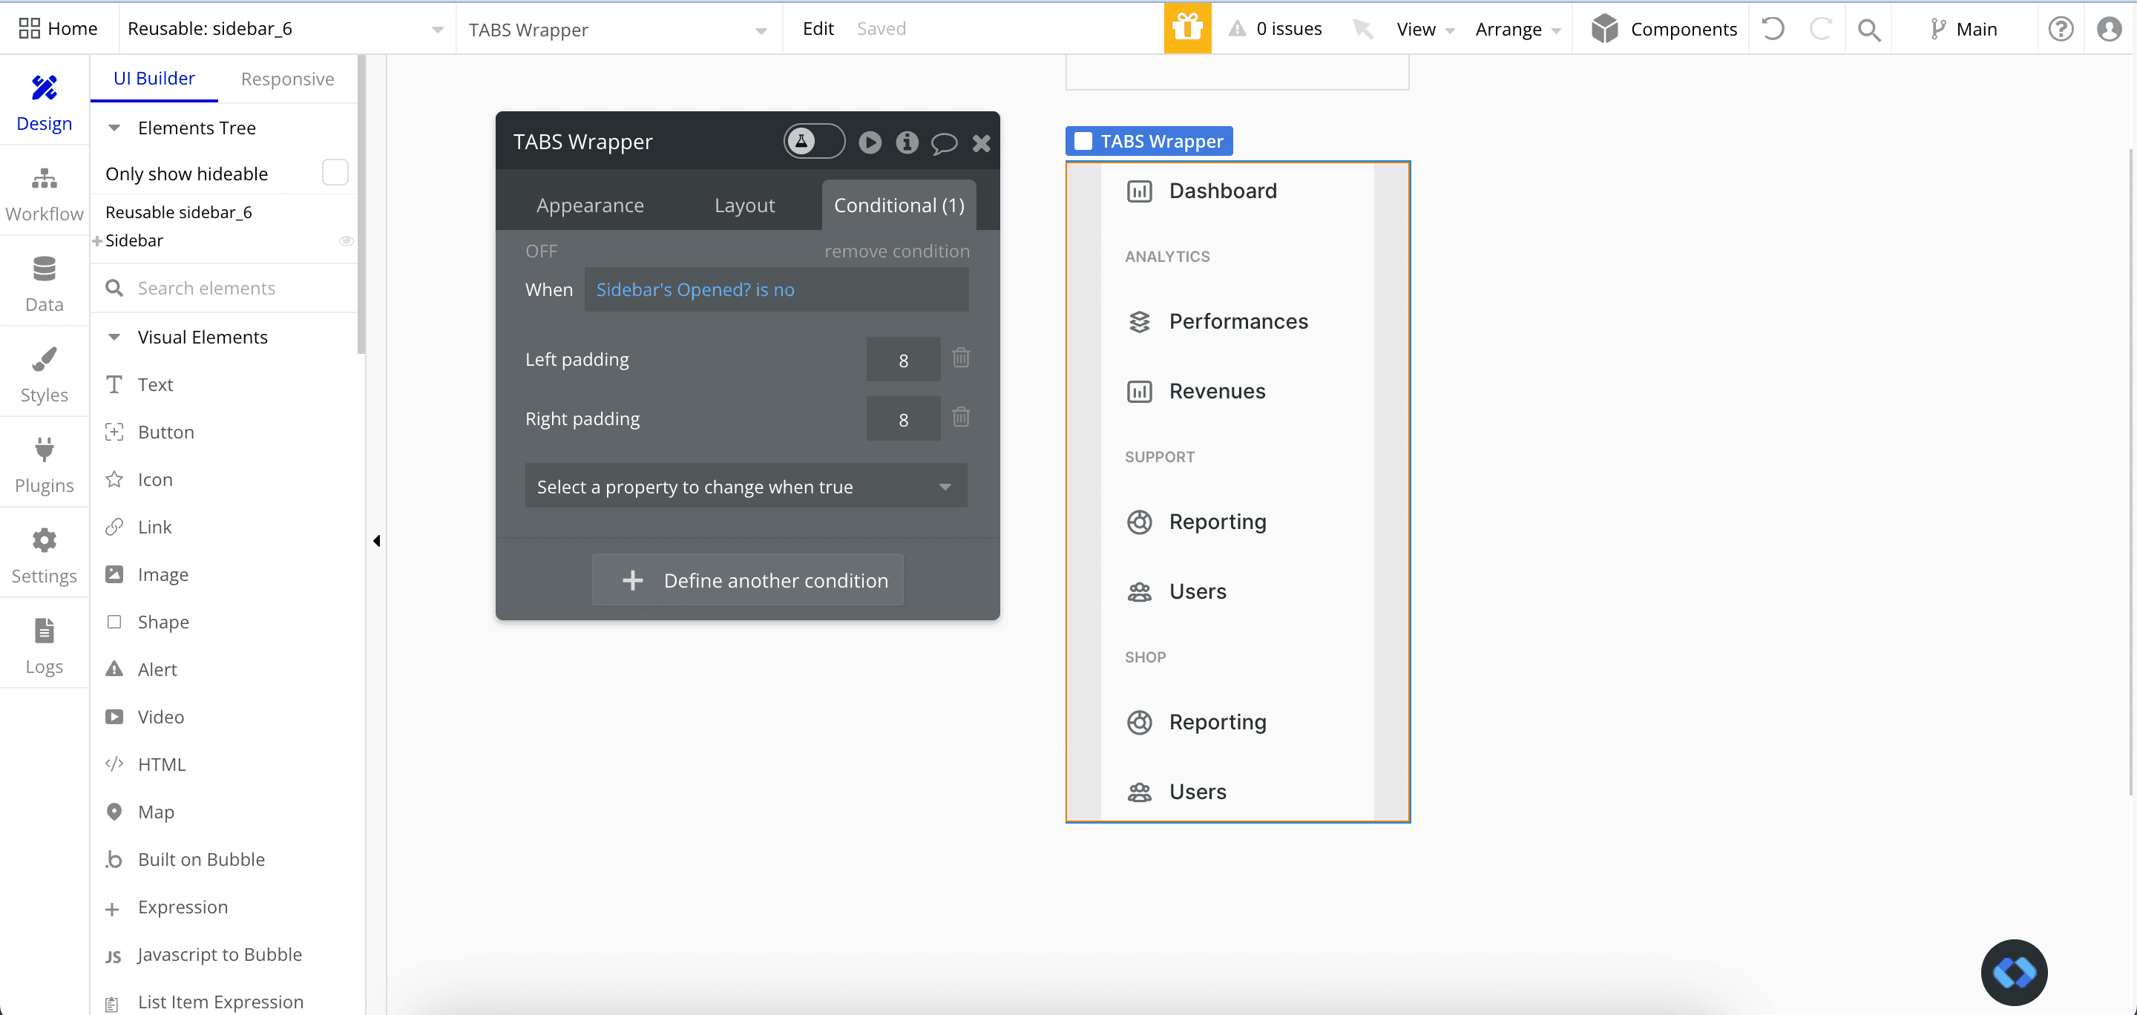This screenshot has height=1015, width=2137.
Task: Open the View dropdown menu
Action: tap(1425, 29)
